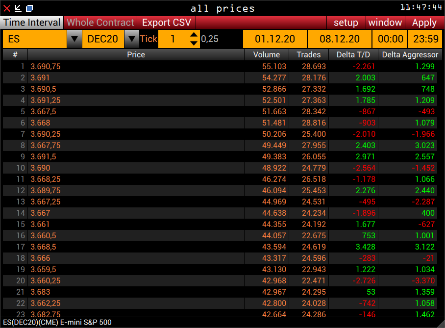445x328 pixels.
Task: Click the Delta Aggressor column header
Action: coord(410,54)
